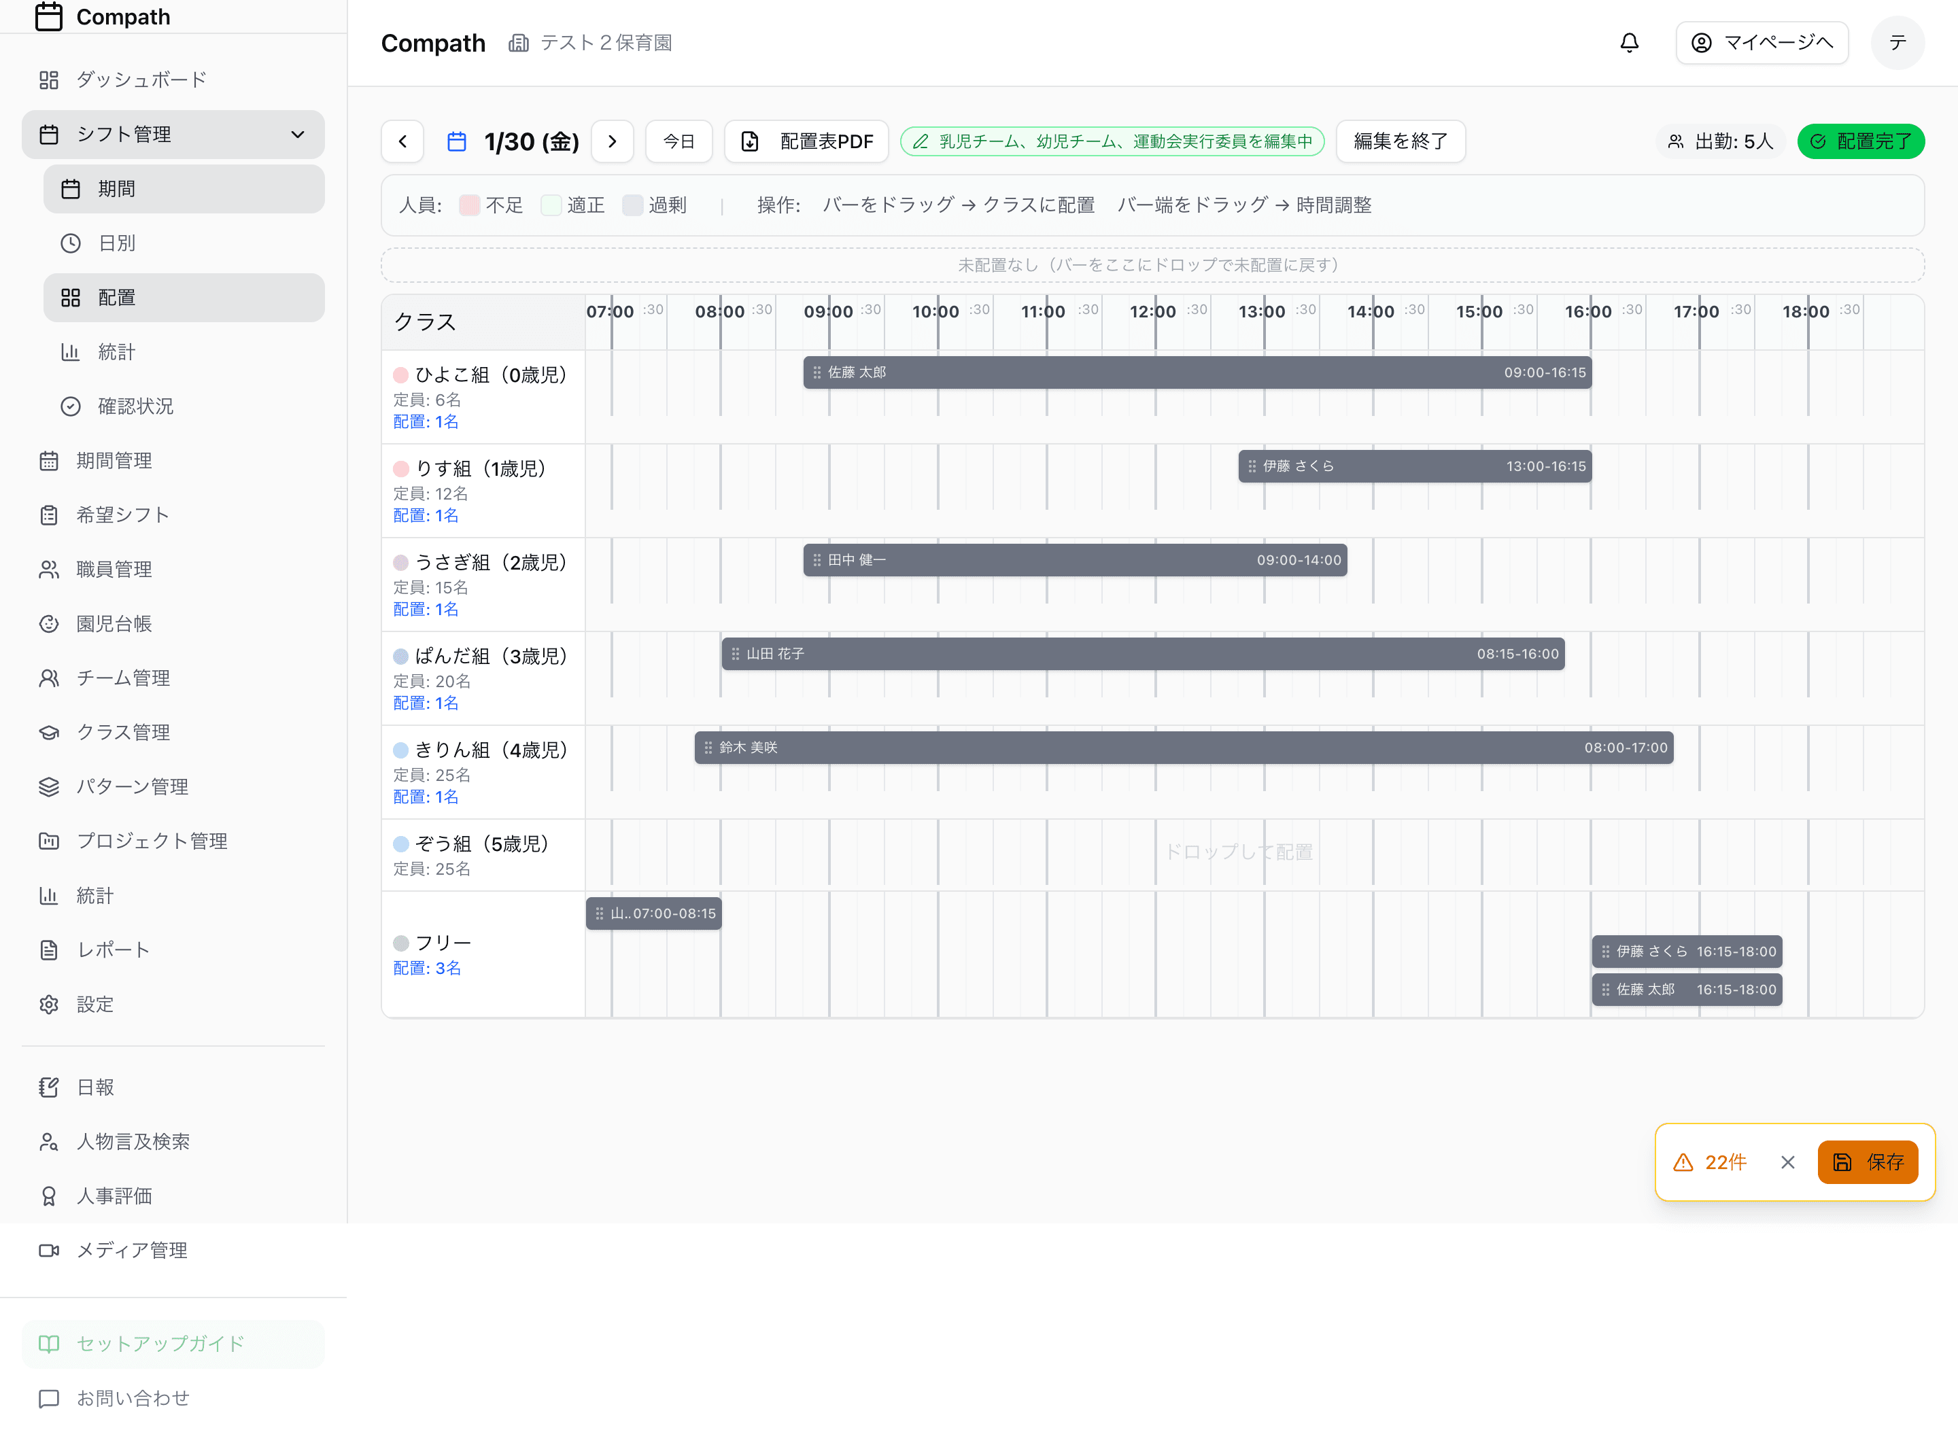Image resolution: width=1958 pixels, height=1445 pixels.
Task: Download the 配置表PDF
Action: (806, 141)
